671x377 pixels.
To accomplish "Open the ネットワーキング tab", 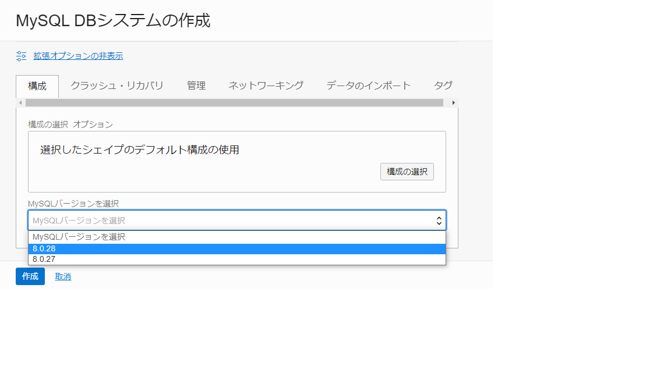I will (x=266, y=86).
